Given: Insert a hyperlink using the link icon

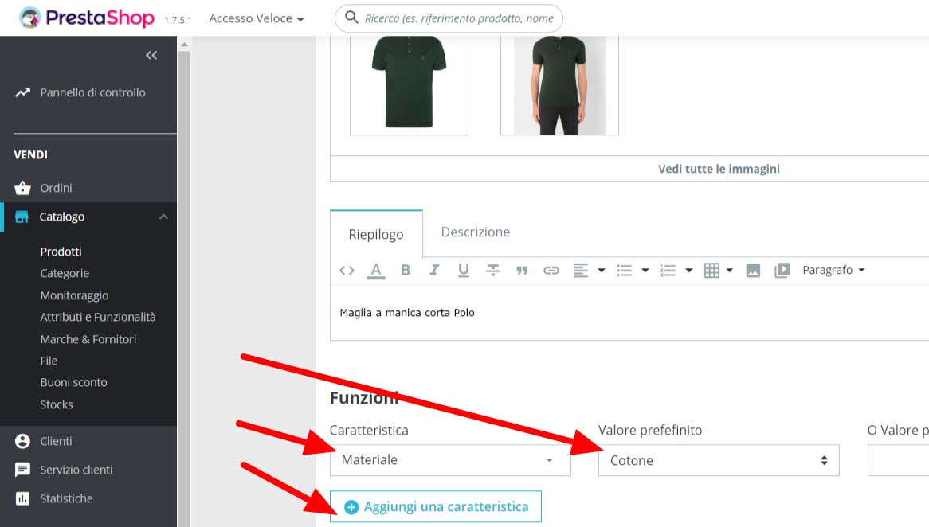Looking at the screenshot, I should 551,270.
